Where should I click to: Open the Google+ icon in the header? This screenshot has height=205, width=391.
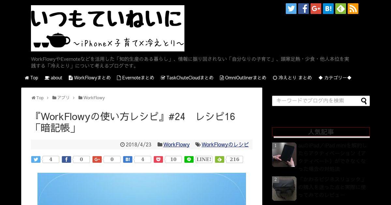click(316, 9)
